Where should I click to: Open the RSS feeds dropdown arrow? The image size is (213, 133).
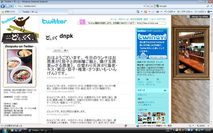tap(149, 12)
